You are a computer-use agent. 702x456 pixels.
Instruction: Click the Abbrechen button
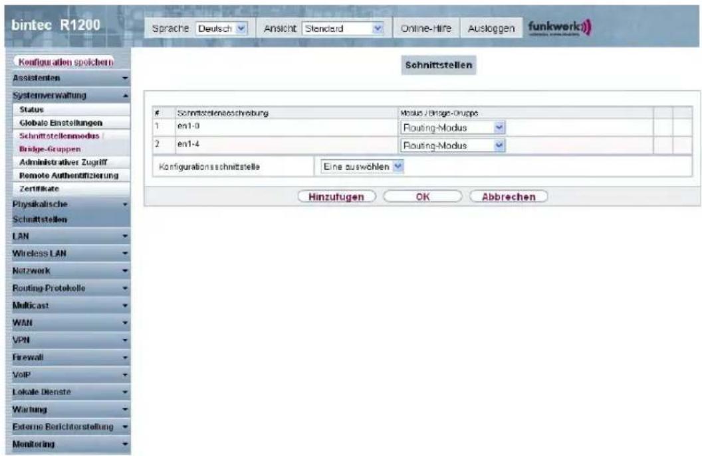click(509, 196)
